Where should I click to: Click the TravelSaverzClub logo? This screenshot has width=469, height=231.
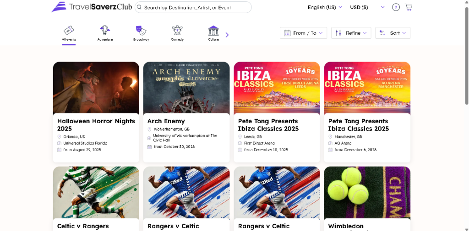point(92,7)
